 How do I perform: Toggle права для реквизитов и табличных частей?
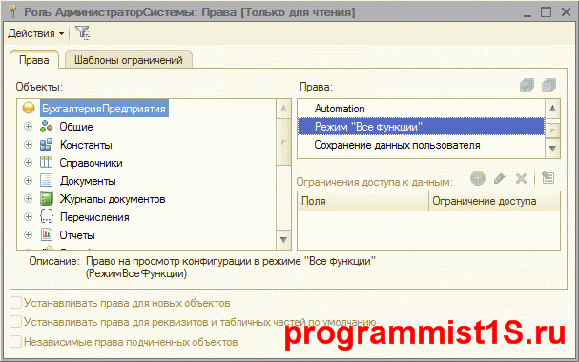[15, 322]
